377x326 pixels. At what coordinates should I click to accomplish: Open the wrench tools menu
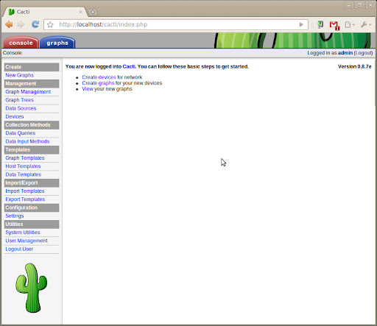click(366, 24)
